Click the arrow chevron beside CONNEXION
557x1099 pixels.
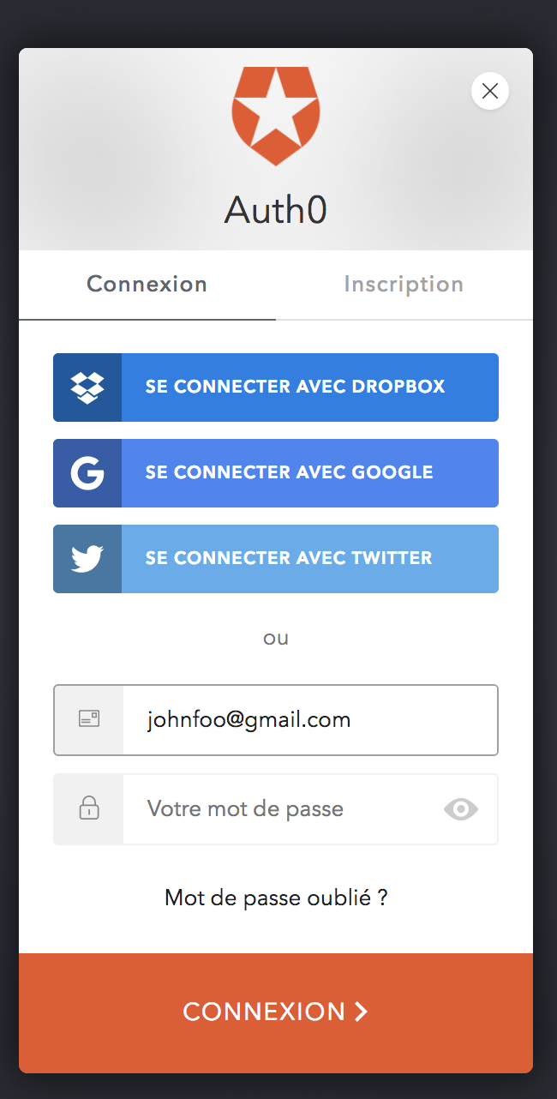click(361, 1012)
